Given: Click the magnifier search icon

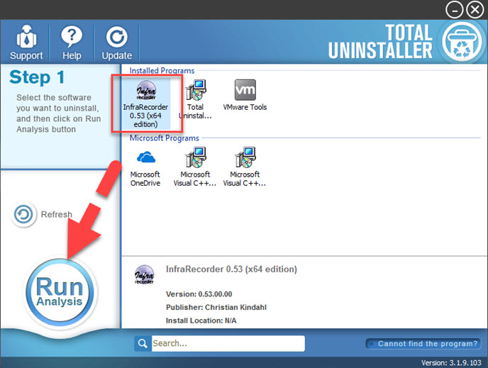Looking at the screenshot, I should [x=143, y=343].
